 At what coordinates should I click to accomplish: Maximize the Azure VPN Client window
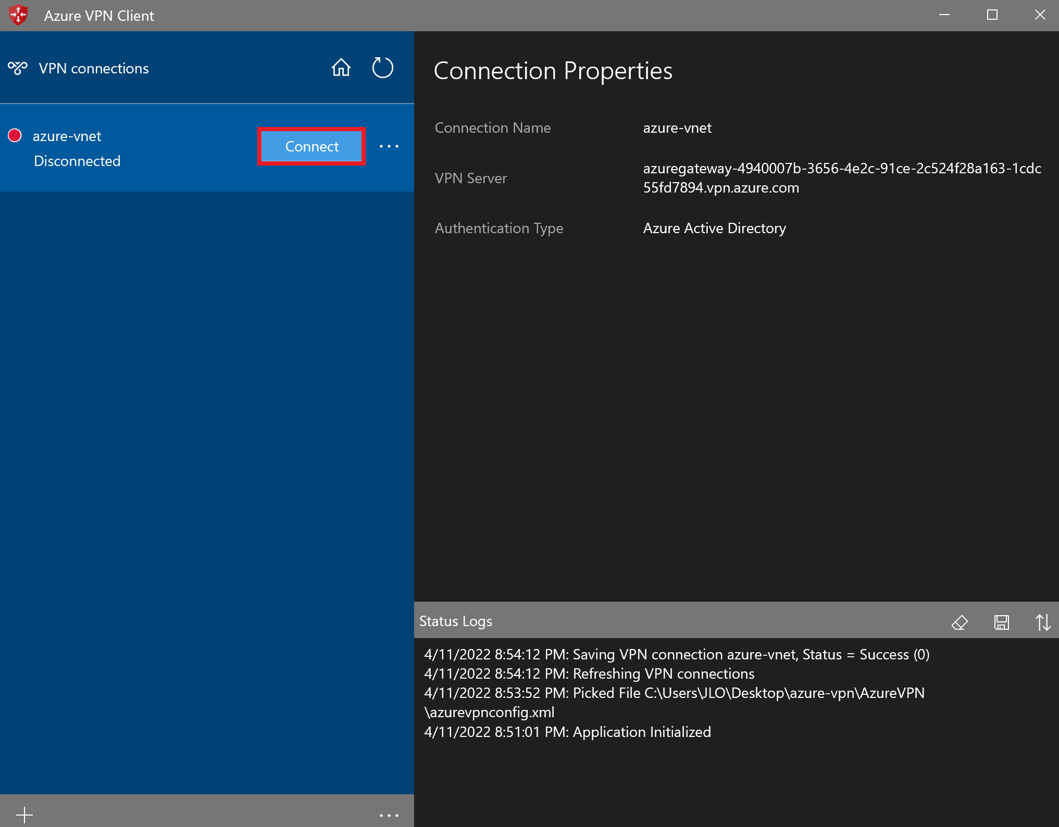(x=992, y=15)
